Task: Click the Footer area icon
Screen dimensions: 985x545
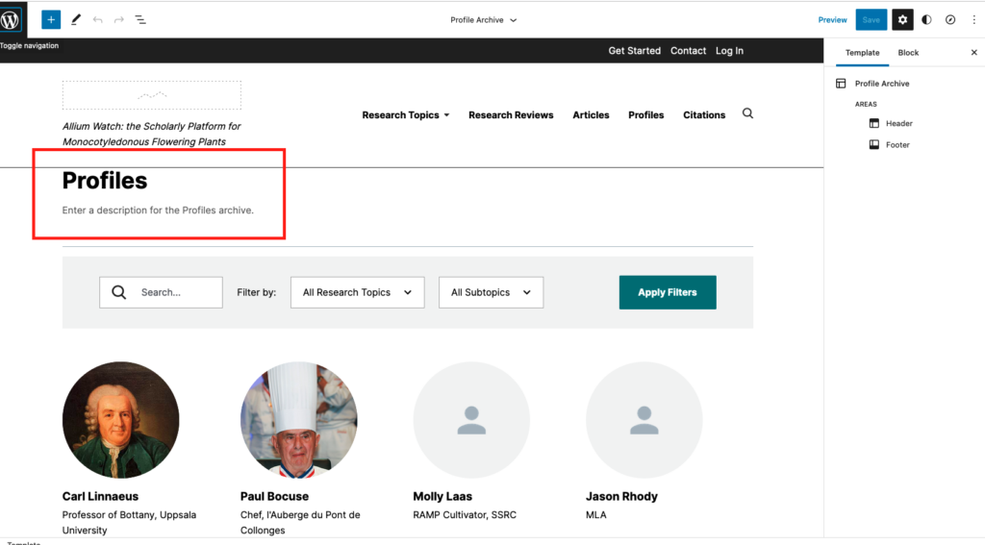Action: tap(873, 145)
